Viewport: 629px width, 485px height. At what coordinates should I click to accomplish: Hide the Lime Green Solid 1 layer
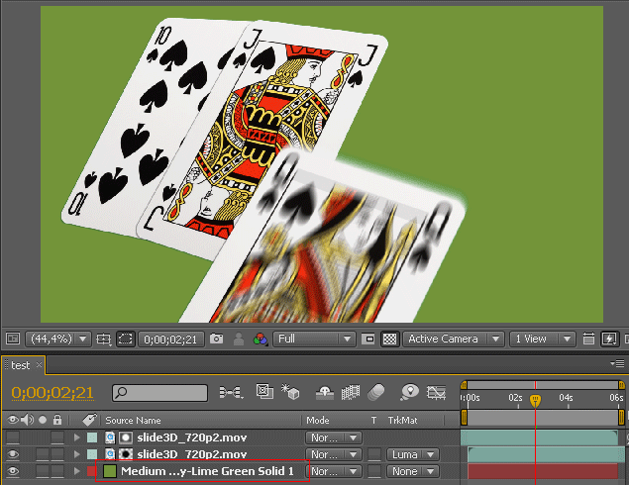click(13, 471)
